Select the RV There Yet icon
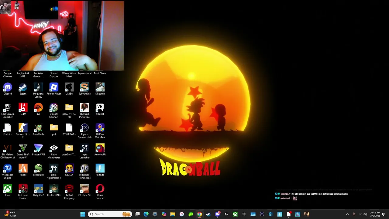Image resolution: width=389 pixels, height=219 pixels. click(x=84, y=190)
